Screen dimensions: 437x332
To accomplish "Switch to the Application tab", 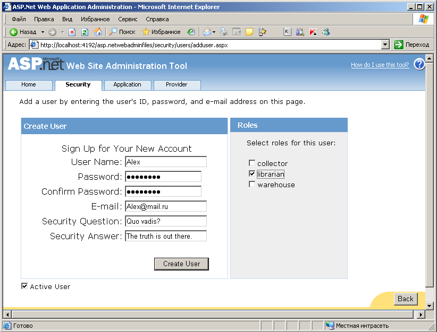I will tap(128, 85).
